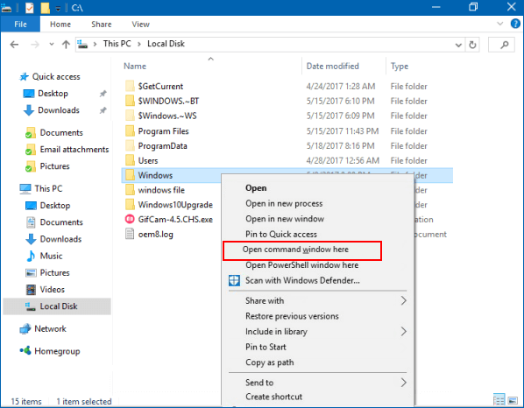Click This PC in address breadcrumb
Image resolution: width=524 pixels, height=408 pixels.
117,44
